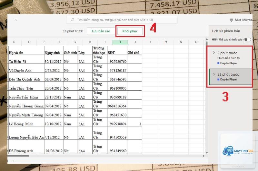The height and width of the screenshot is (171, 258).
Task: Select the 2 phút trước version entry
Action: click(x=230, y=58)
